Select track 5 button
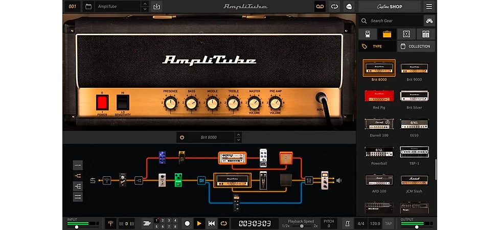499x230 pixels. coord(156,226)
